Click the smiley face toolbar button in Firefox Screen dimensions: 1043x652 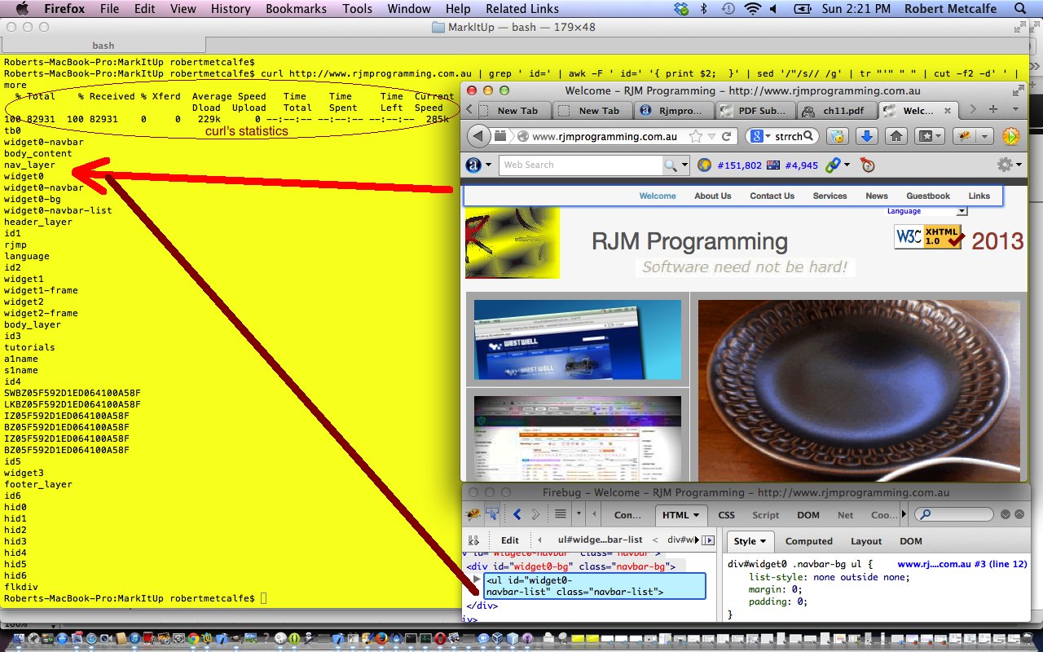click(838, 136)
